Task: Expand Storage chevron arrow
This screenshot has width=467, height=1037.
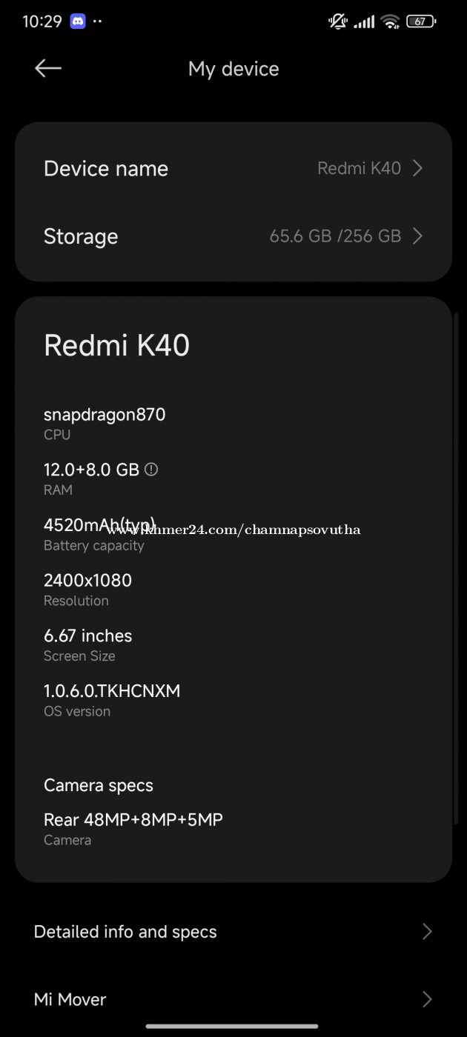Action: [x=417, y=236]
